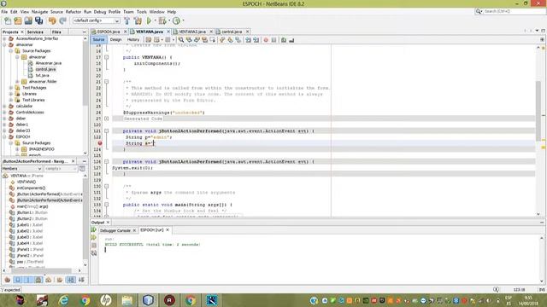Collapse the jButton2ActionPerformed method fold
This screenshot has height=307, width=547.
tap(106, 130)
